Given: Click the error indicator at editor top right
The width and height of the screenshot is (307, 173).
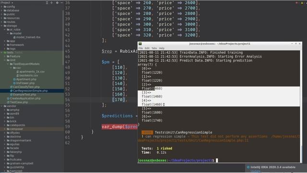Looking at the screenshot, I should click(297, 2).
